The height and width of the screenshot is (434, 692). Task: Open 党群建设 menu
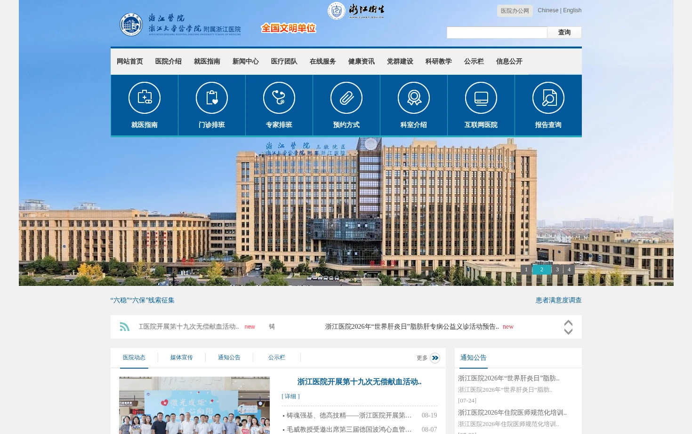tap(400, 62)
